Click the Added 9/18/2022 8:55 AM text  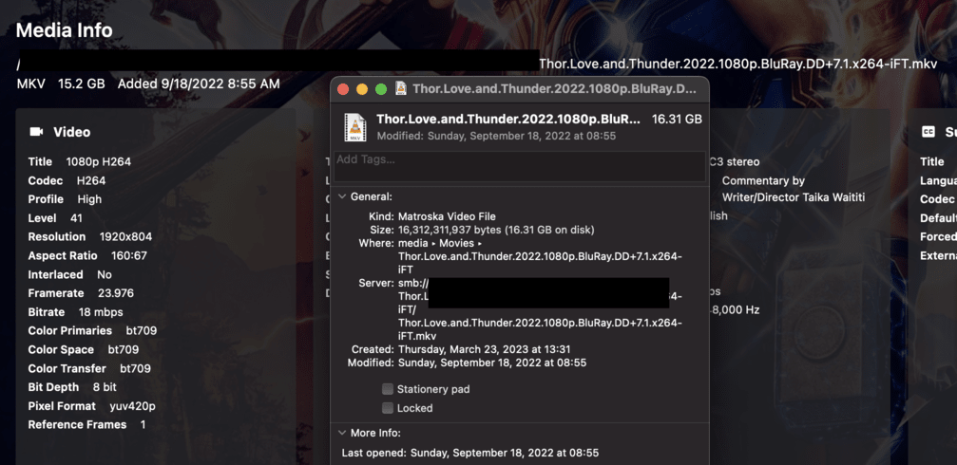[x=199, y=84]
